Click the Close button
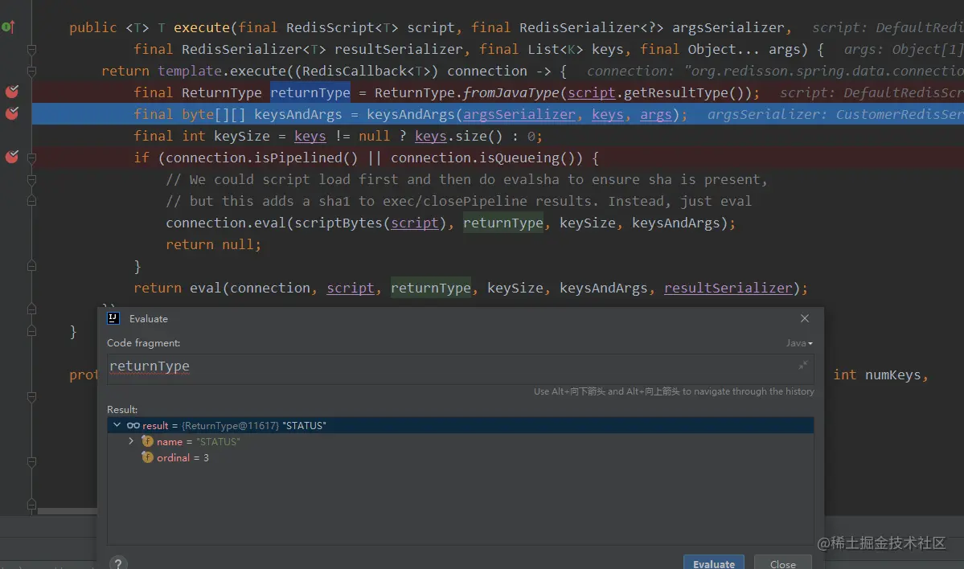The height and width of the screenshot is (569, 964). (x=782, y=563)
